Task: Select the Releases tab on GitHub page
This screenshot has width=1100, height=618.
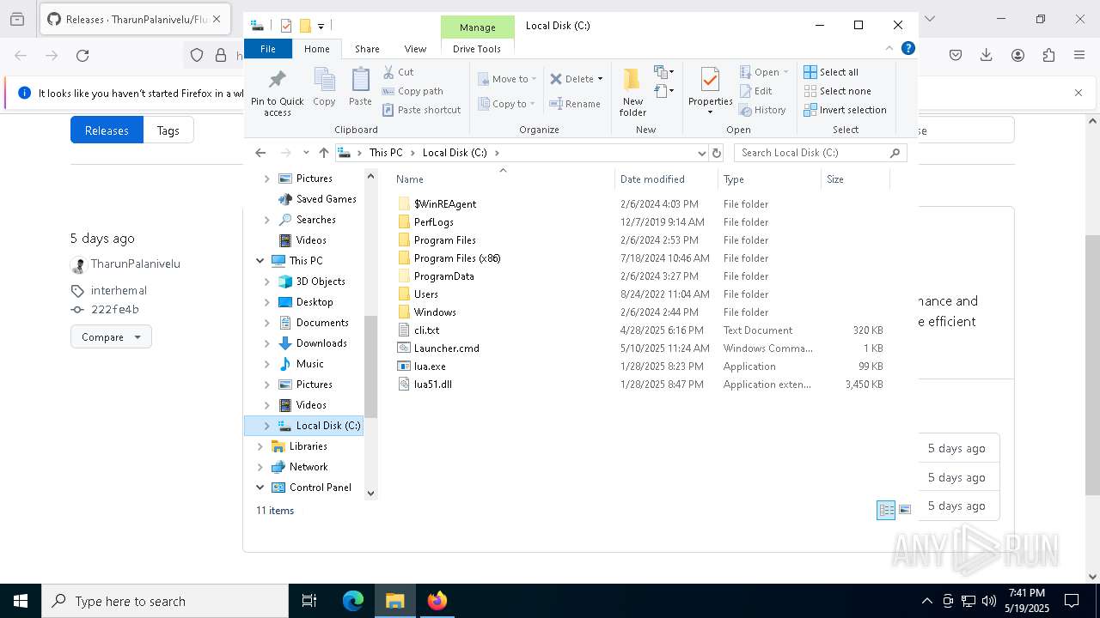Action: 107,130
